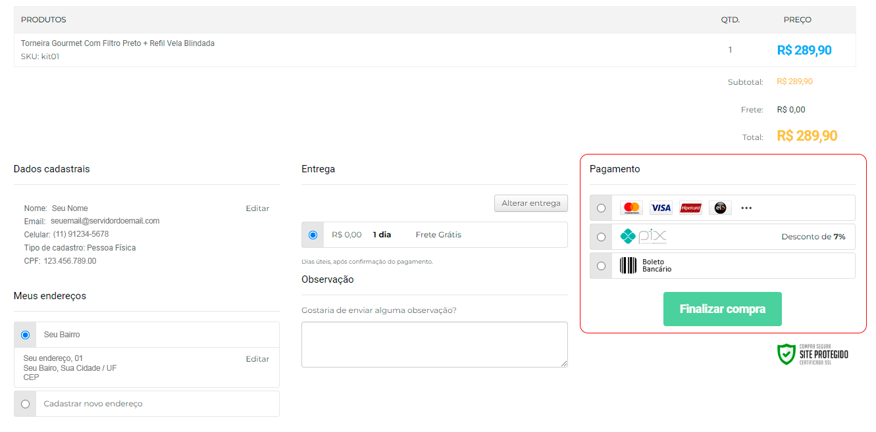Click Editar link for the saved address
Screen dimensions: 876x432
(257, 359)
